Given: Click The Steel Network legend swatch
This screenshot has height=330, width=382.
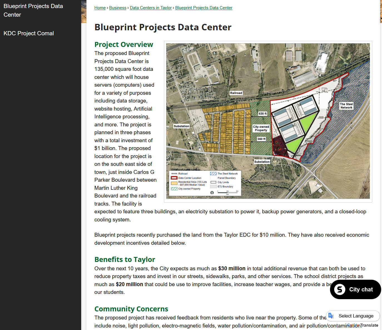Looking at the screenshot, I should click(x=213, y=174).
